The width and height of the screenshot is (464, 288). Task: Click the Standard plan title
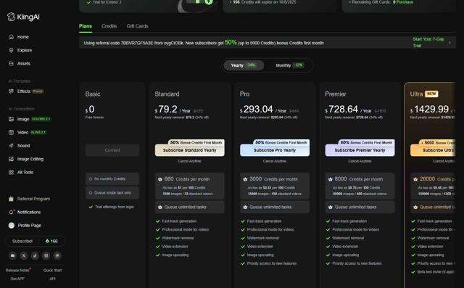click(167, 94)
